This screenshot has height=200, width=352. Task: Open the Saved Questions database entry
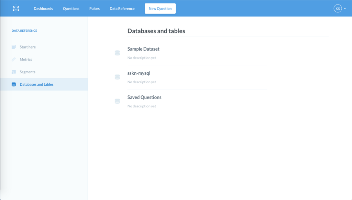pyautogui.click(x=144, y=97)
